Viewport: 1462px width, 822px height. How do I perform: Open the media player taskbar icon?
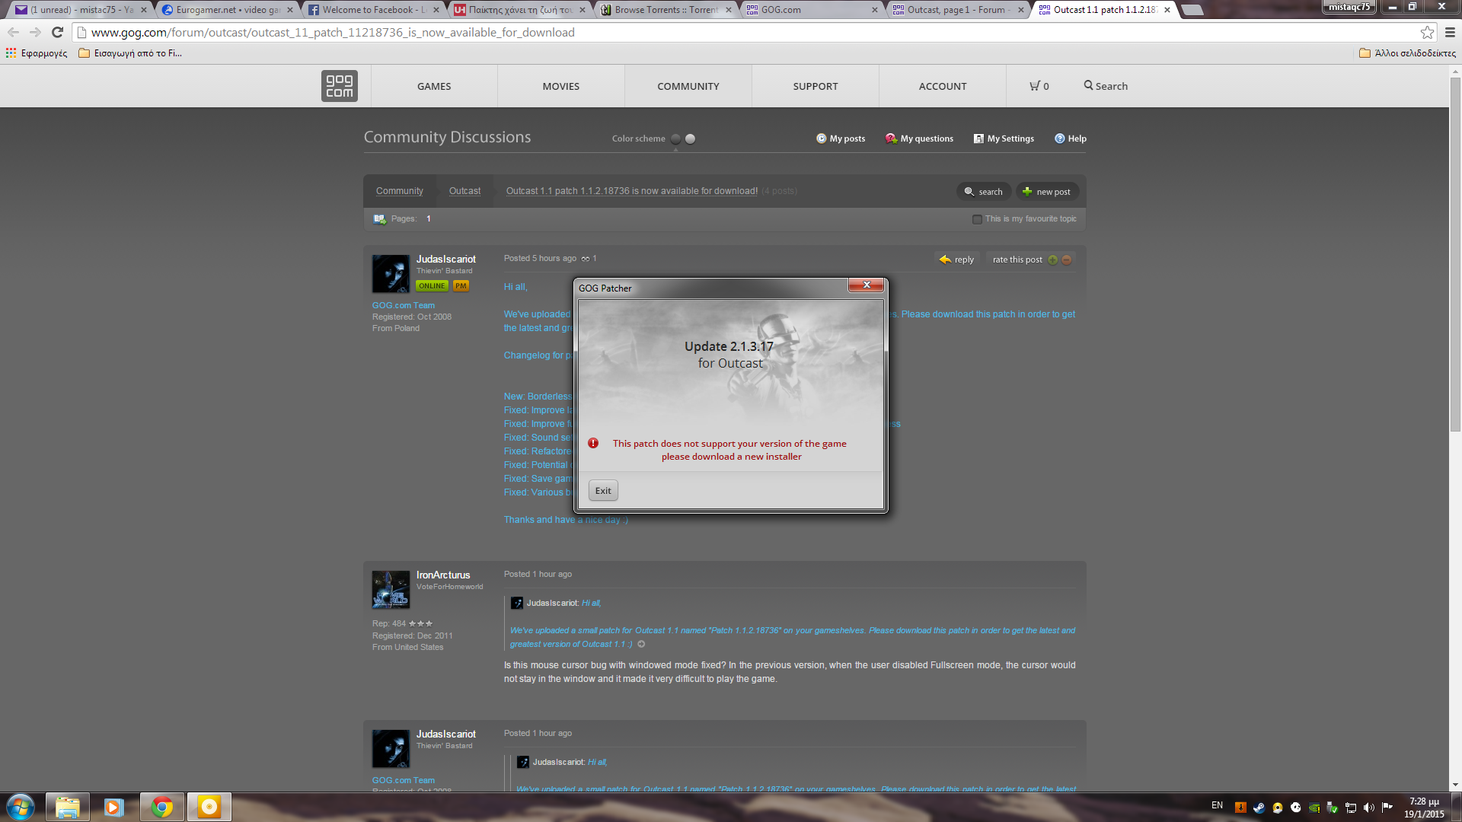pyautogui.click(x=114, y=807)
